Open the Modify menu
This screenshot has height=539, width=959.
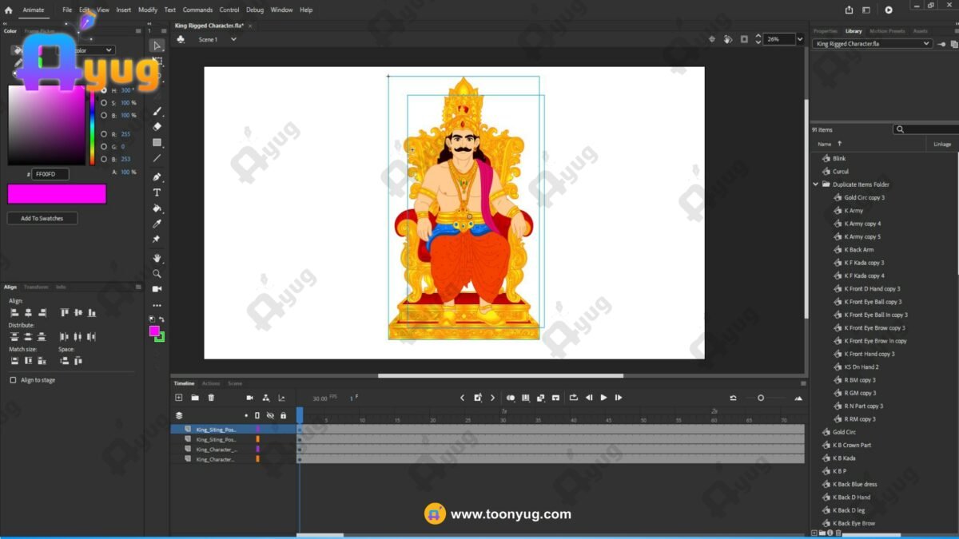pos(148,10)
